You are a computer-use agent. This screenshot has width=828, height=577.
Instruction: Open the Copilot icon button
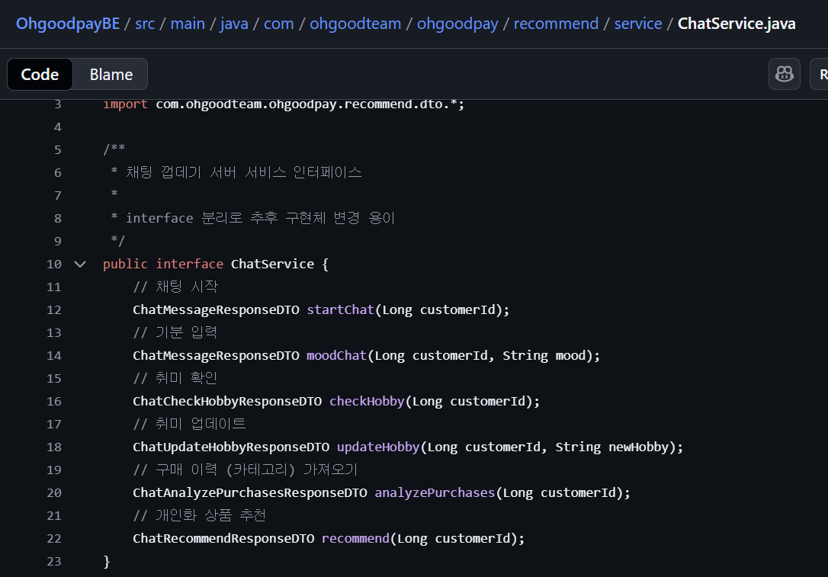pyautogui.click(x=785, y=74)
